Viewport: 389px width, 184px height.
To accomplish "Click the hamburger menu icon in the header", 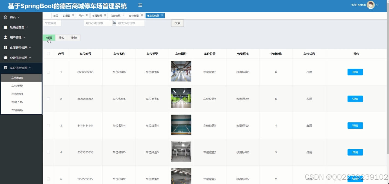I will tap(140, 5).
